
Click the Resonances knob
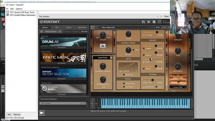103,79
